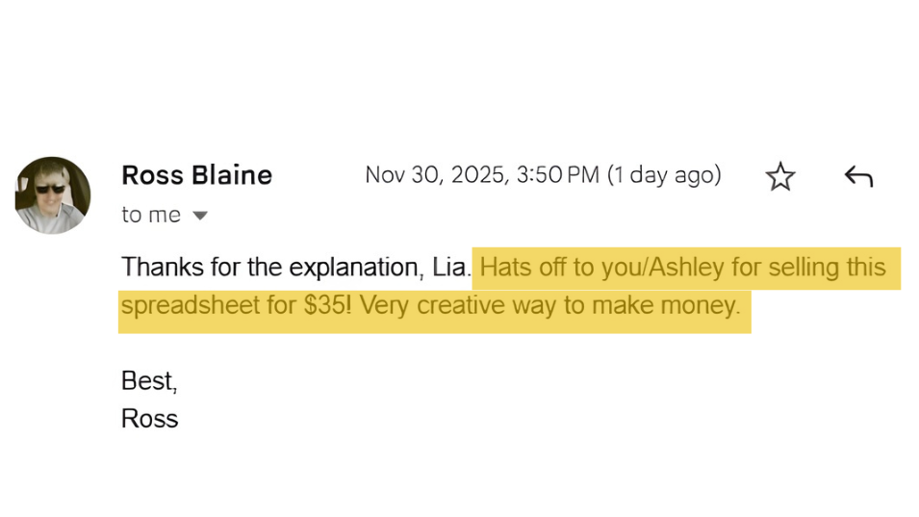Expand recipient details arrow beside "to me"
Viewport: 919px width, 517px height.
click(x=200, y=216)
